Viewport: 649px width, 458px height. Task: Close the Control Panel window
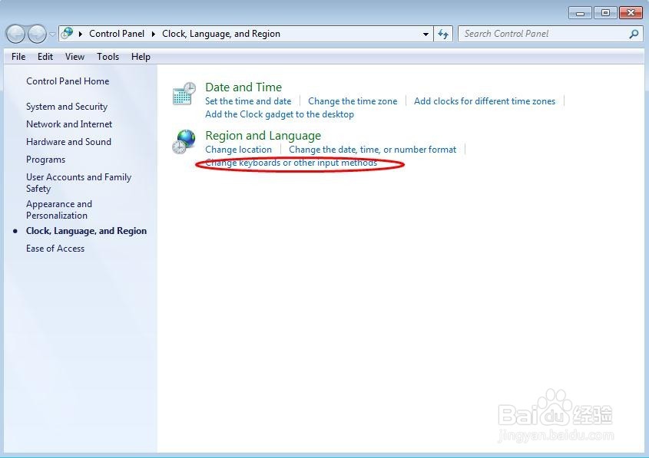click(x=631, y=13)
